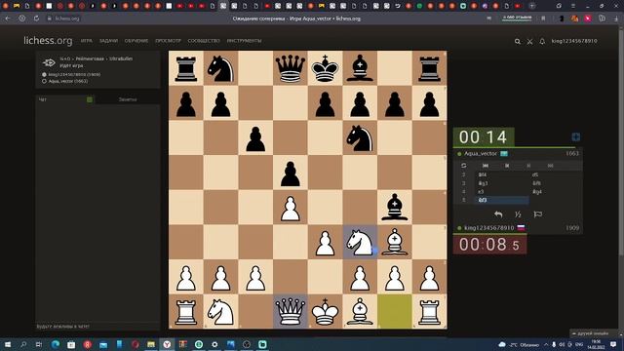Step back one move
The image size is (624, 351).
click(507, 166)
